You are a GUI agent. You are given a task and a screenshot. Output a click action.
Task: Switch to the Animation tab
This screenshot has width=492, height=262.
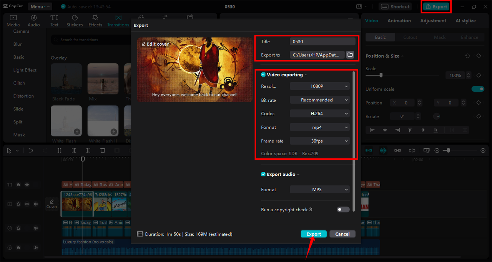[399, 21]
